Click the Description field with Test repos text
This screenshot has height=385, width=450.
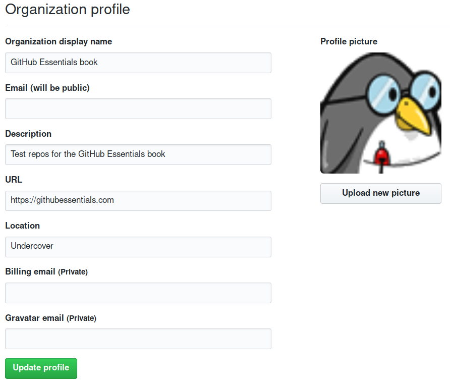138,154
